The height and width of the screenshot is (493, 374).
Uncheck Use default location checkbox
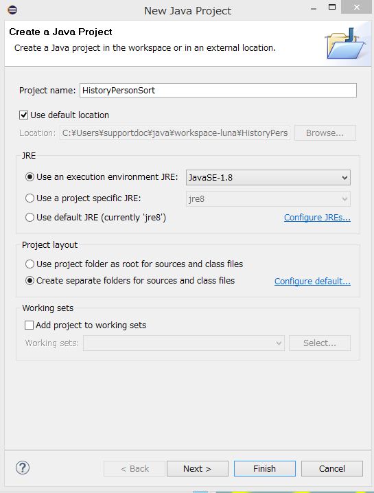point(23,115)
